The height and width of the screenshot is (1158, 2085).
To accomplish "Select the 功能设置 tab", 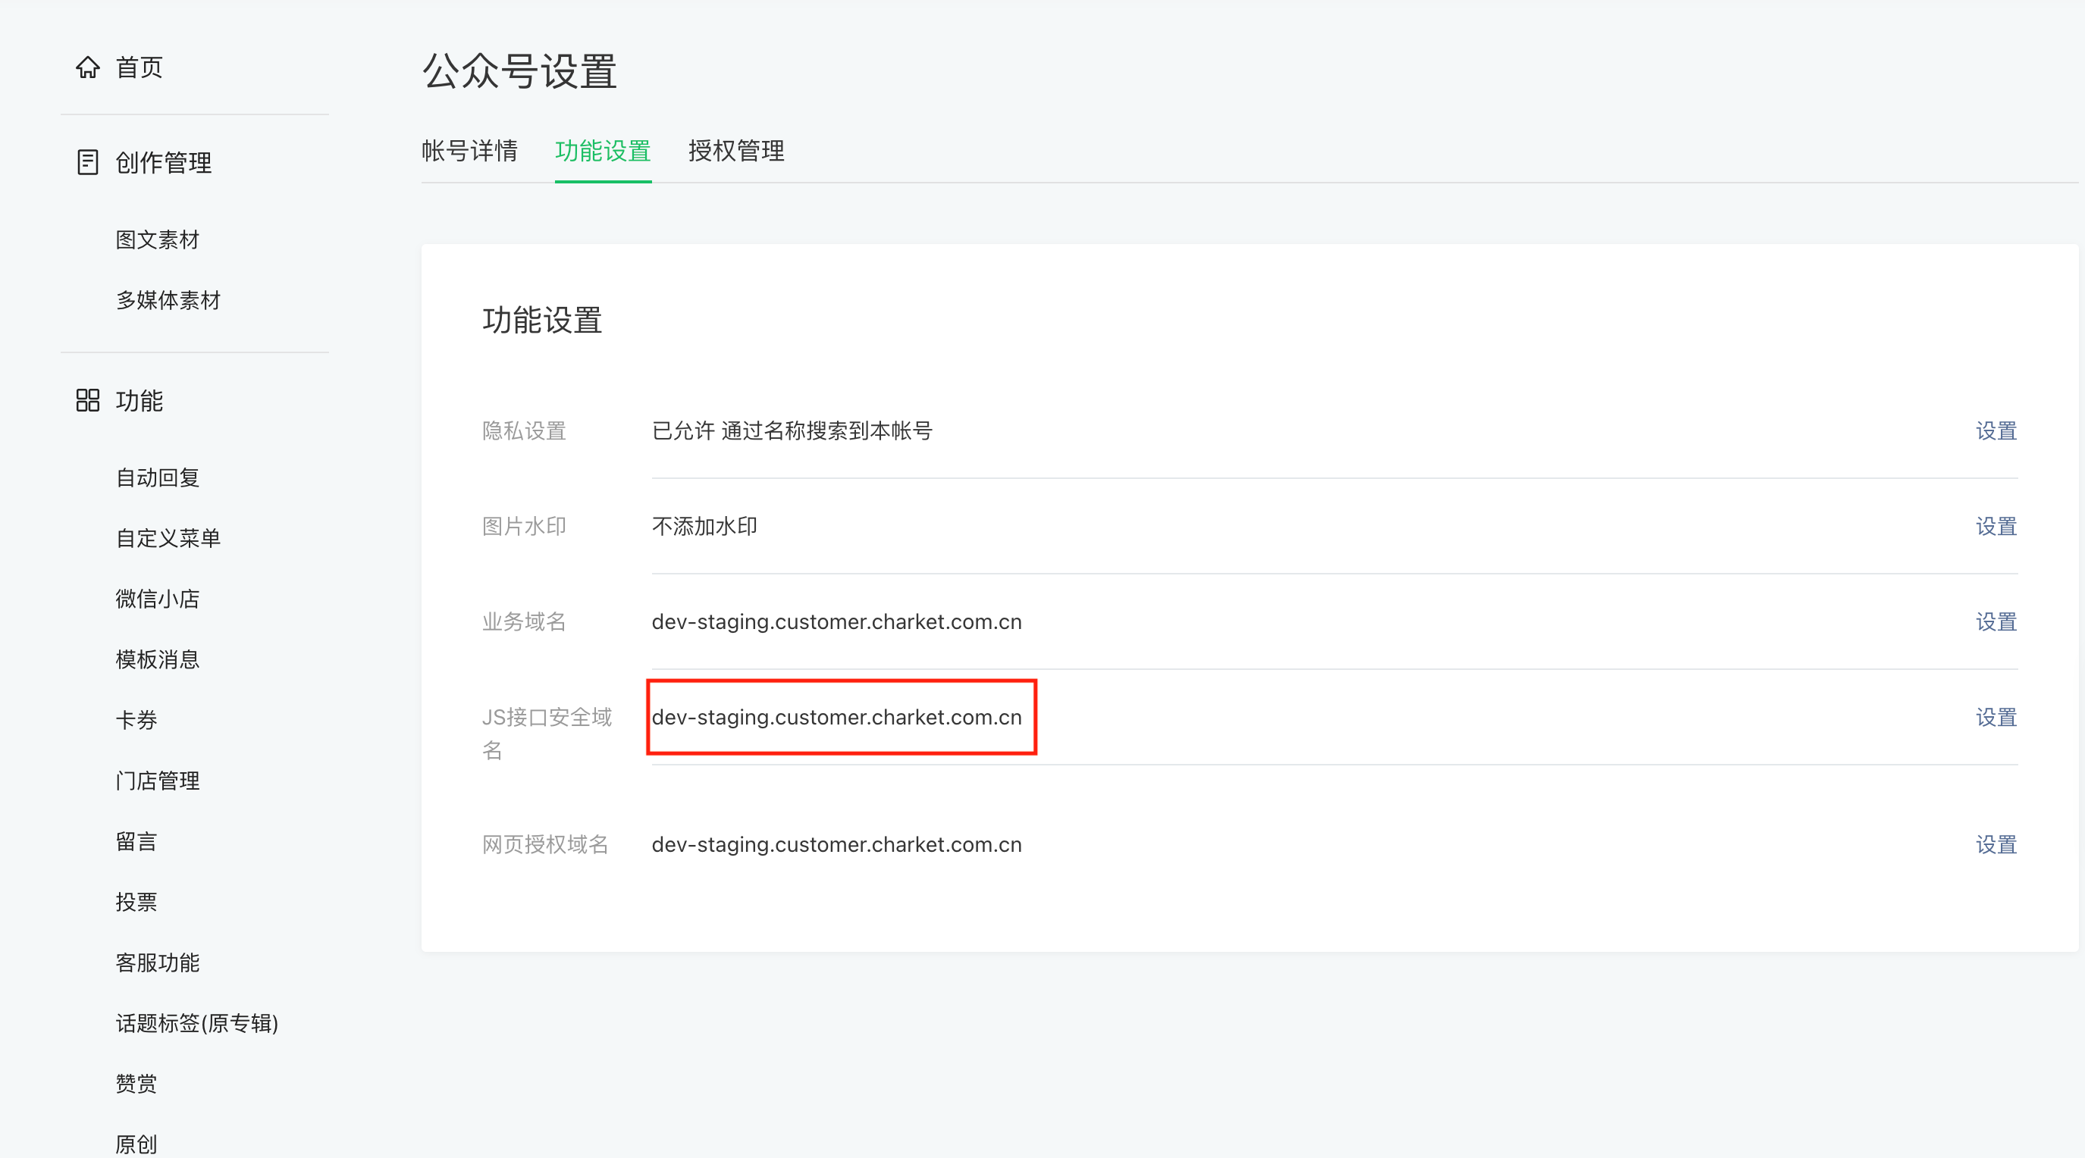I will click(x=603, y=151).
